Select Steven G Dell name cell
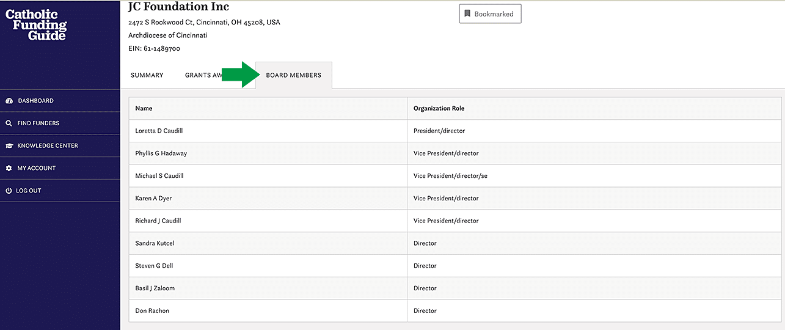The image size is (785, 330). tap(268, 266)
